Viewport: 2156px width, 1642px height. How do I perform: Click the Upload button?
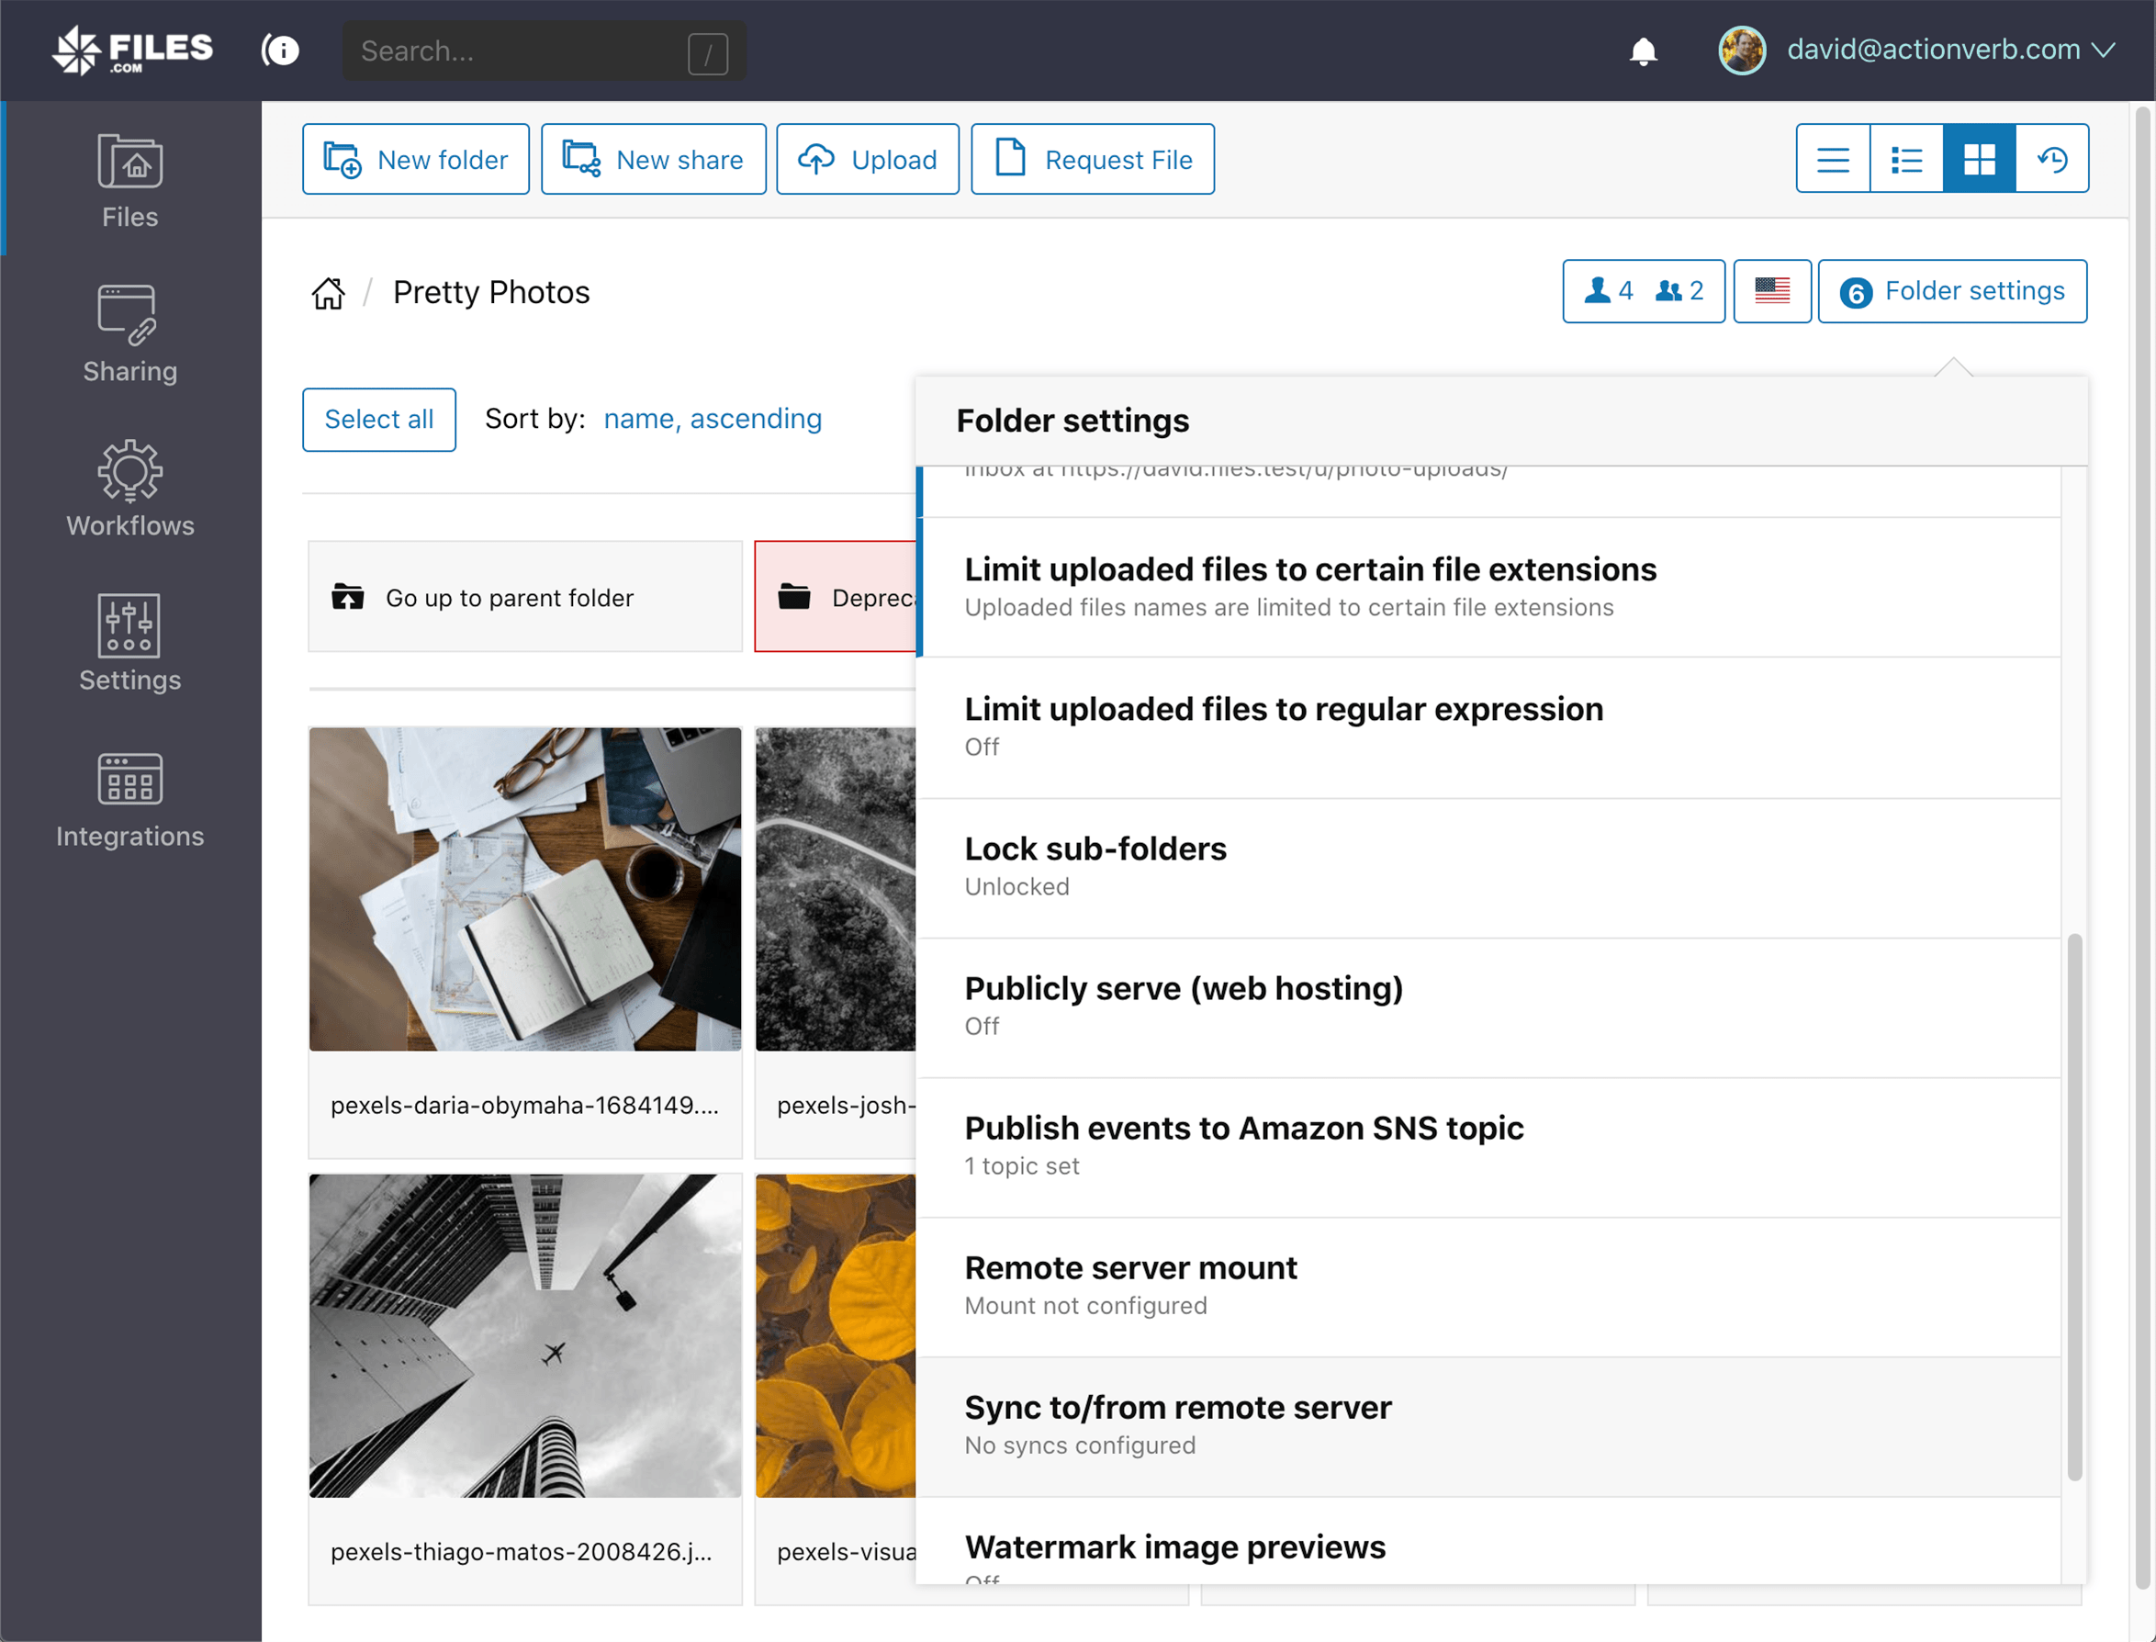(868, 159)
